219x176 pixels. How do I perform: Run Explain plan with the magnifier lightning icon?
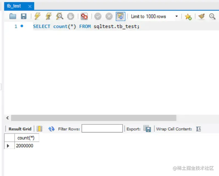point(60,16)
